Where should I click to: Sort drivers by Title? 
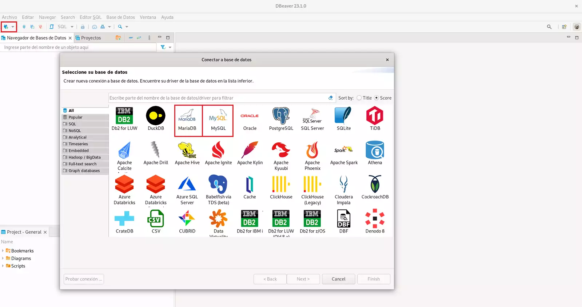tap(359, 98)
